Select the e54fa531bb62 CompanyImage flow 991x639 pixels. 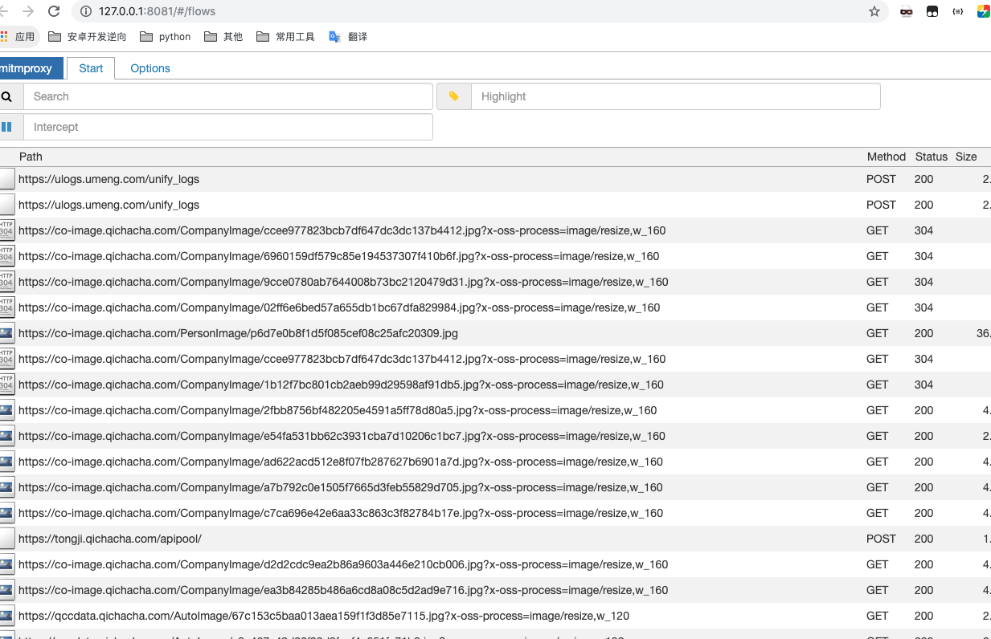click(495, 436)
